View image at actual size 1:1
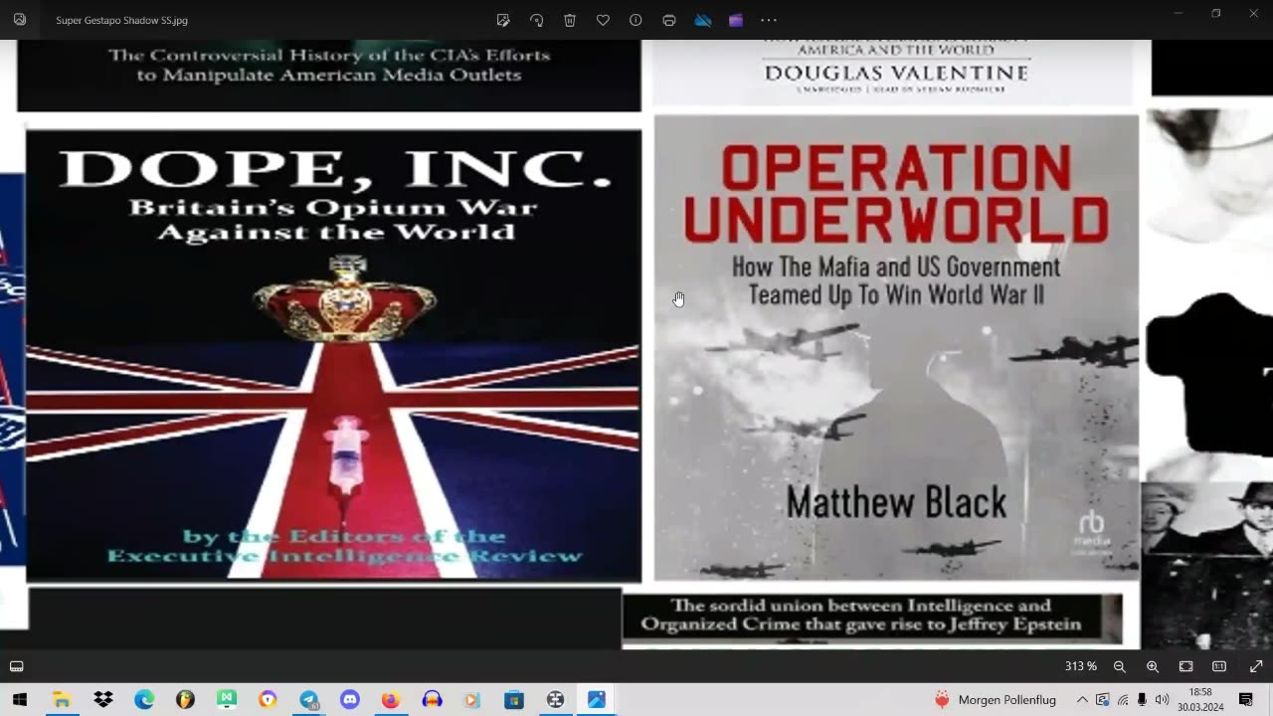The image size is (1273, 716). pyautogui.click(x=1219, y=666)
